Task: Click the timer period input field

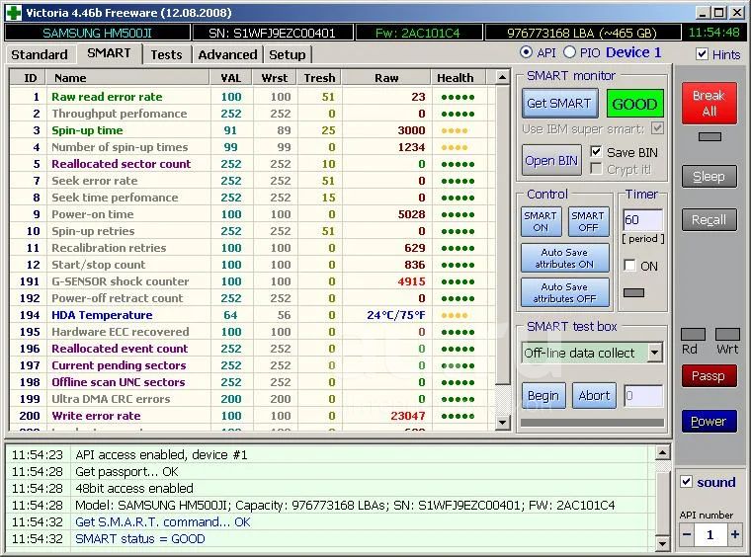Action: pos(642,219)
